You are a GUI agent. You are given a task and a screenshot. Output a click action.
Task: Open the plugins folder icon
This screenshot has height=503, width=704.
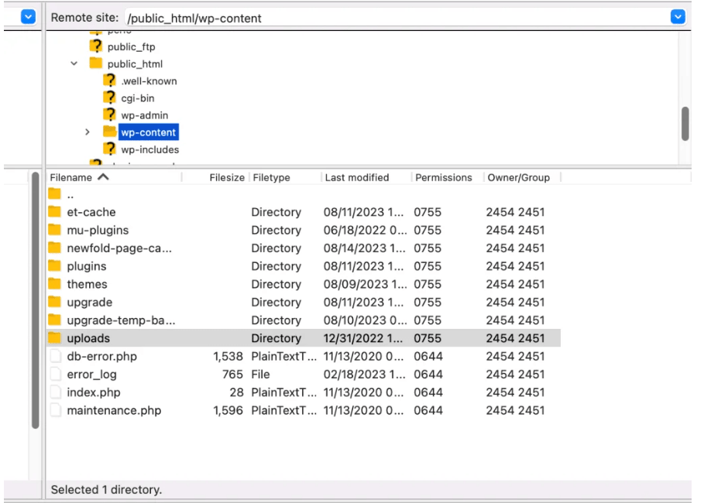56,266
